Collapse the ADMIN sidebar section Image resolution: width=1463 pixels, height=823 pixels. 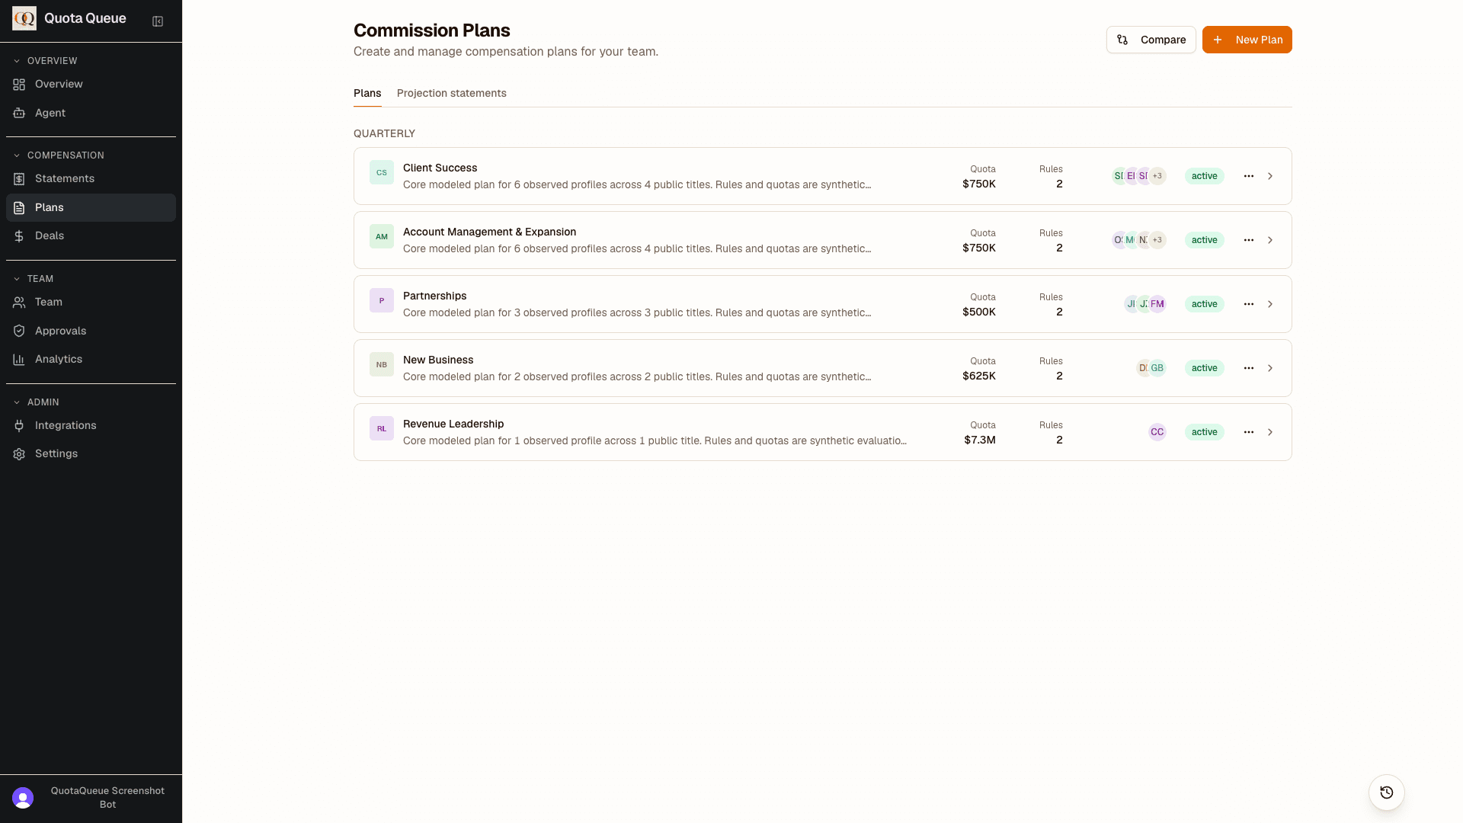pyautogui.click(x=36, y=402)
